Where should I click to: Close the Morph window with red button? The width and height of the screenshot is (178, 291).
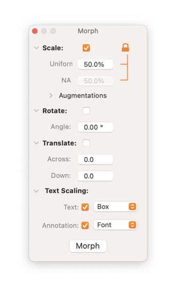pyautogui.click(x=35, y=31)
